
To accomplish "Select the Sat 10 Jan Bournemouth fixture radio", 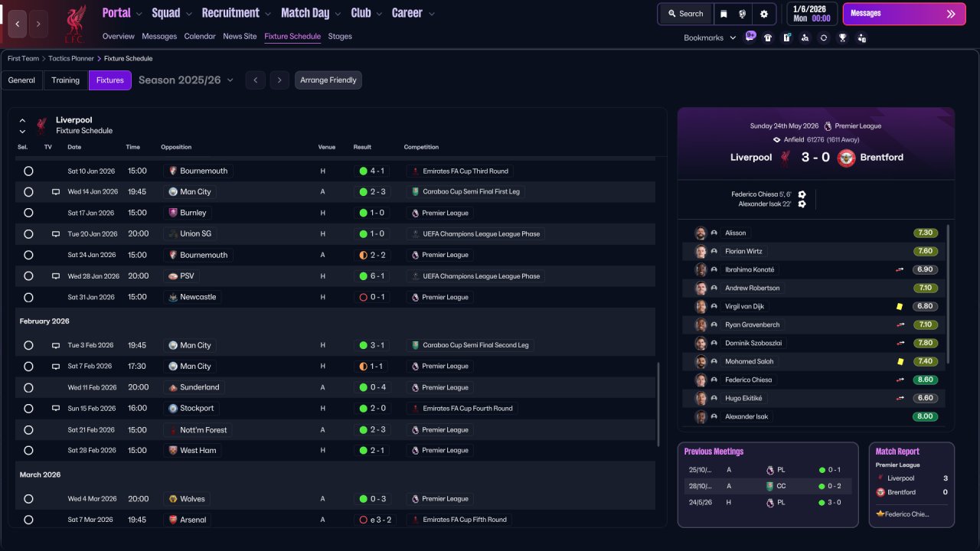I will 28,171.
